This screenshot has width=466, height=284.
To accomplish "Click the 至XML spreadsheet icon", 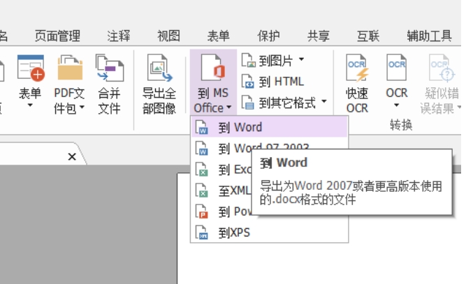I will [x=201, y=190].
